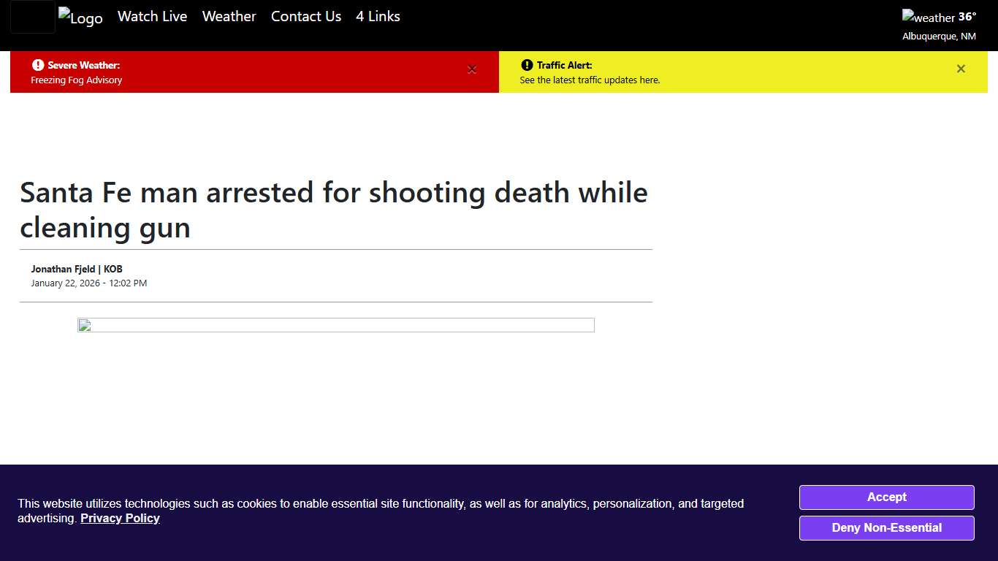Open Watch Live
Screen dimensions: 998x561
[152, 16]
